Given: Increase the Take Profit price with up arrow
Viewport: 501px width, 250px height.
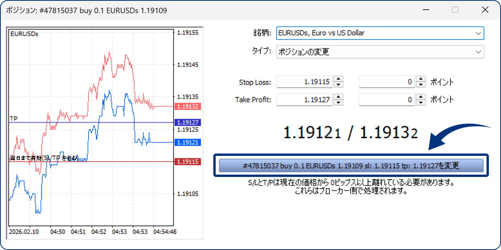Looking at the screenshot, I should [x=339, y=97].
